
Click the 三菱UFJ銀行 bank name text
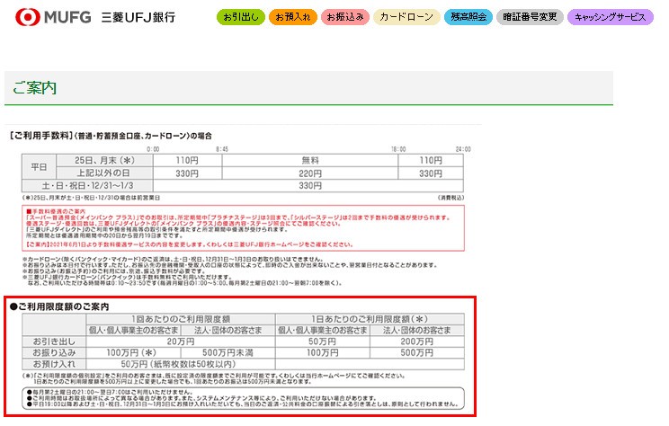tap(138, 17)
